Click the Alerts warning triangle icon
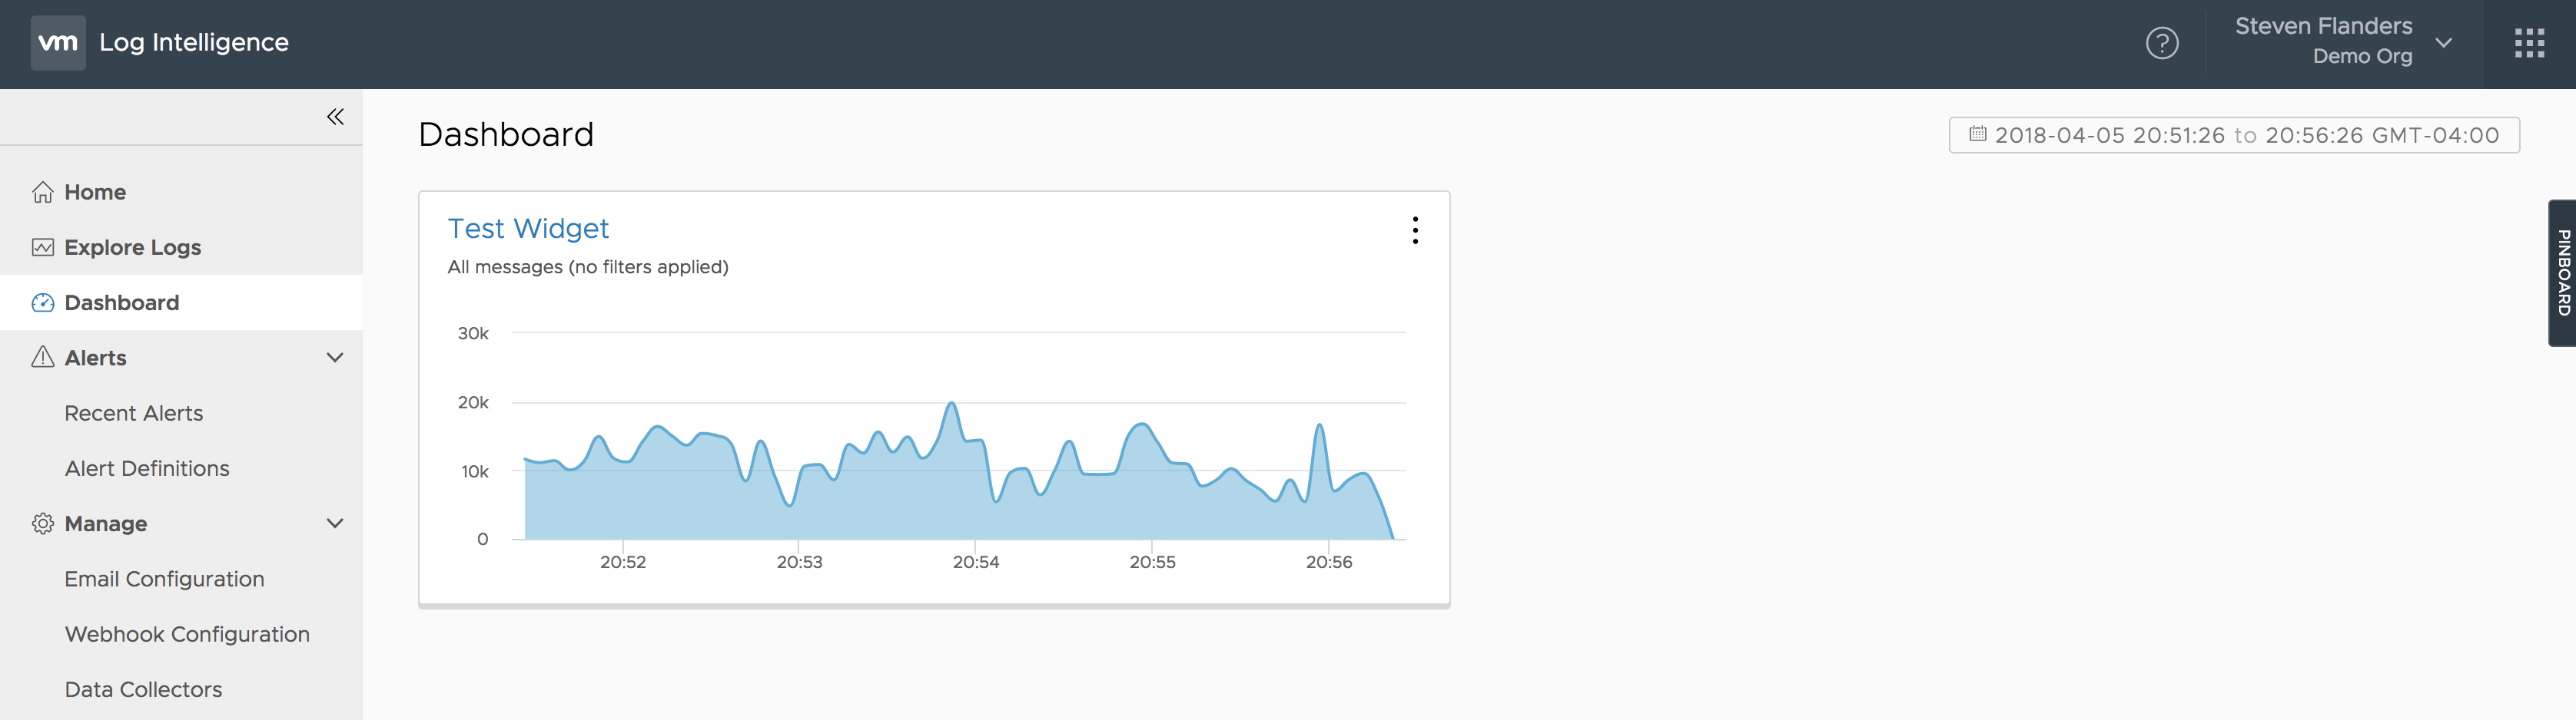The image size is (2576, 720). coord(43,358)
